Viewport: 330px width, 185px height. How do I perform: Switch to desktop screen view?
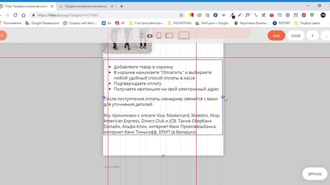(x=184, y=35)
